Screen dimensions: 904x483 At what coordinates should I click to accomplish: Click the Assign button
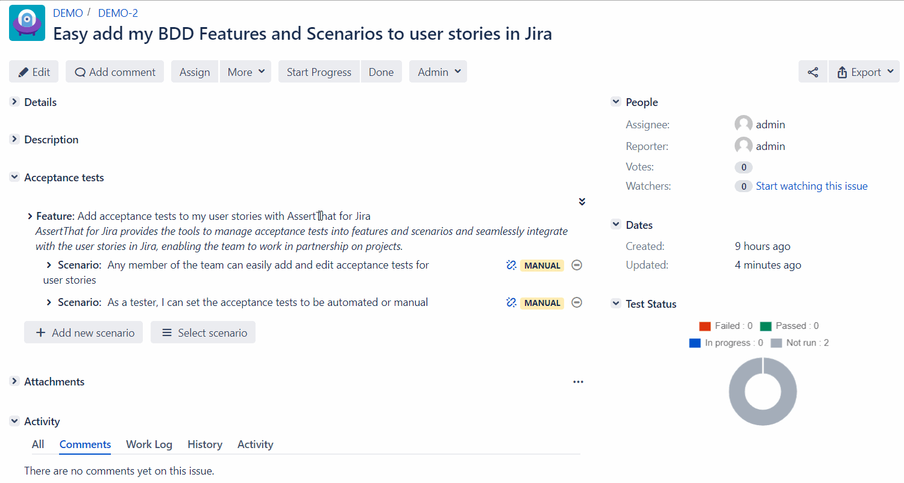195,72
